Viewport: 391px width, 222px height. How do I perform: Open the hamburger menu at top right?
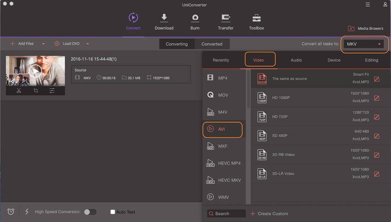(368, 5)
